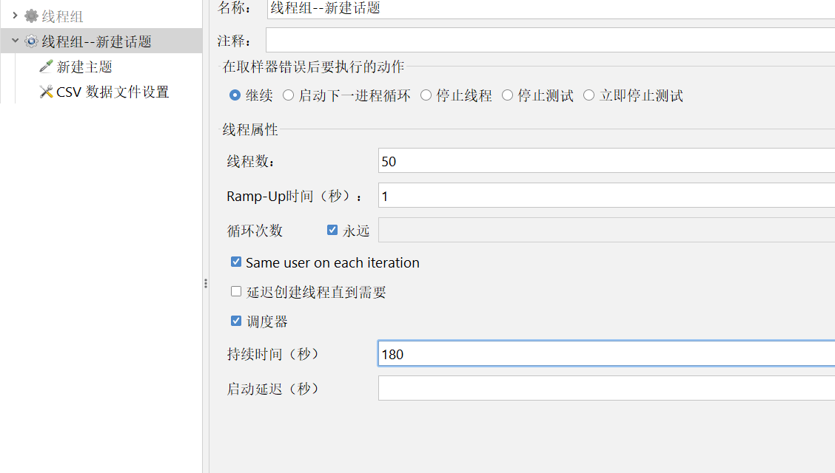Click the panel divider handle dots
Viewport: 835px width, 473px height.
coord(206,284)
